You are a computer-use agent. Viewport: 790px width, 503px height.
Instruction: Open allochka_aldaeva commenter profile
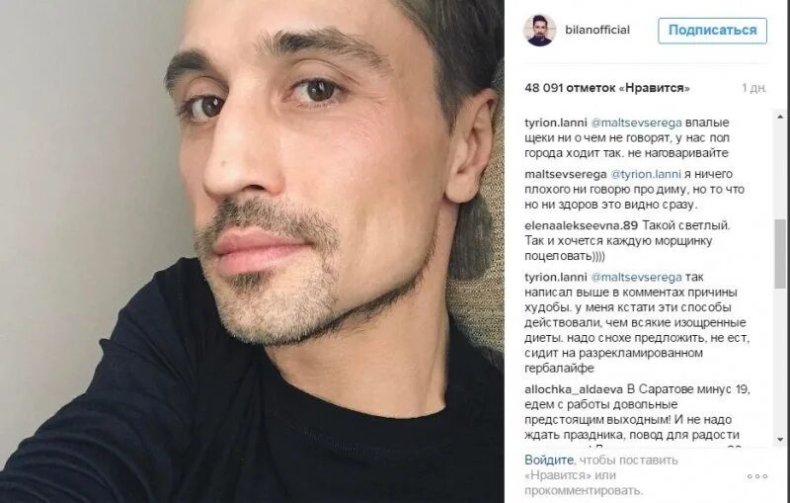click(574, 389)
